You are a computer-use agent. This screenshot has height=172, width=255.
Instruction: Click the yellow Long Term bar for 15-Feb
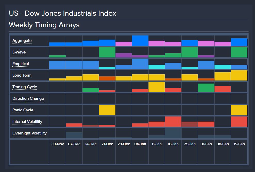click(239, 75)
